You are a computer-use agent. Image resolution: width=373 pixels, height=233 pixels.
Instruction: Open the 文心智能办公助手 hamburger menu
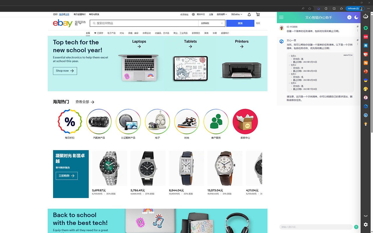[x=281, y=17]
